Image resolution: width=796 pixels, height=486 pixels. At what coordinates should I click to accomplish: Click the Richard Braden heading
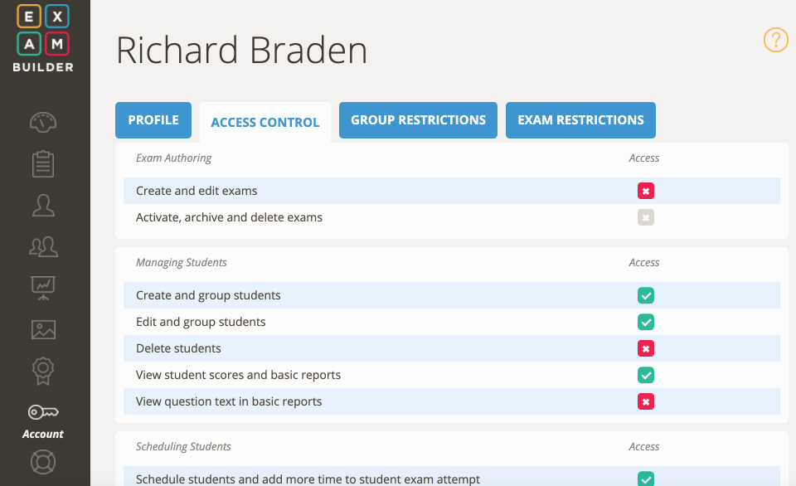243,51
